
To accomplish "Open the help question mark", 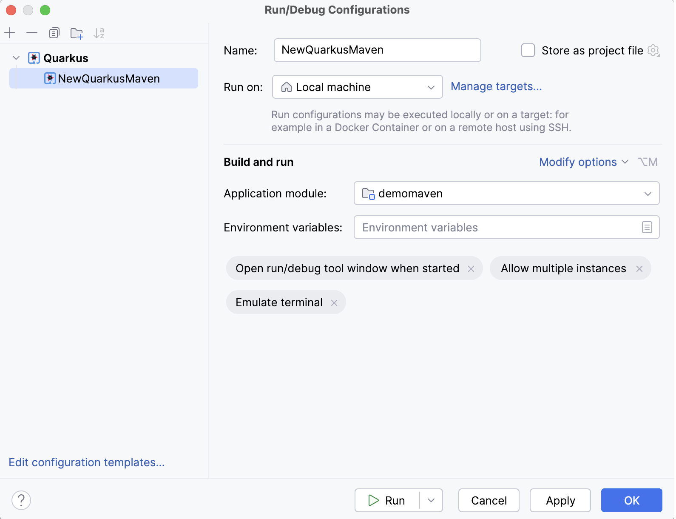I will (21, 500).
